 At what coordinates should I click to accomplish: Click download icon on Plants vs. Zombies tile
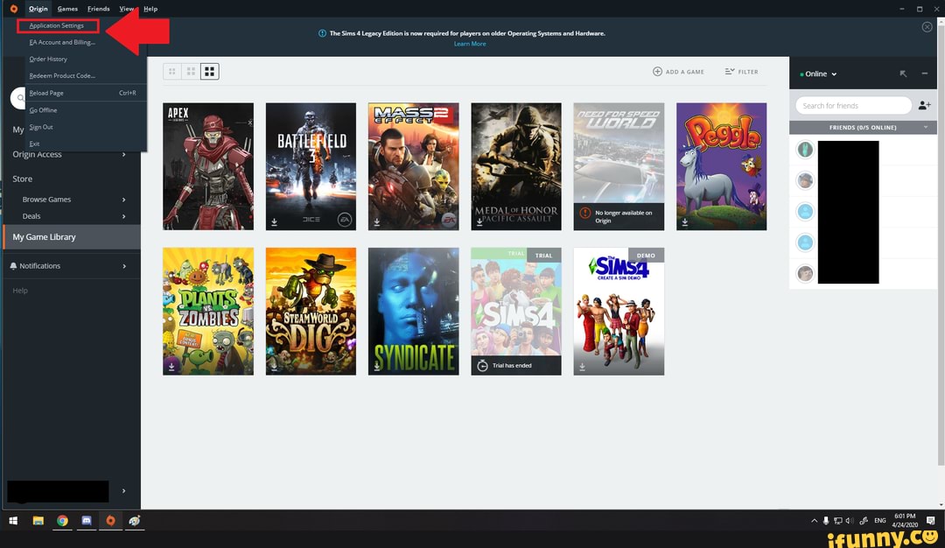(171, 366)
